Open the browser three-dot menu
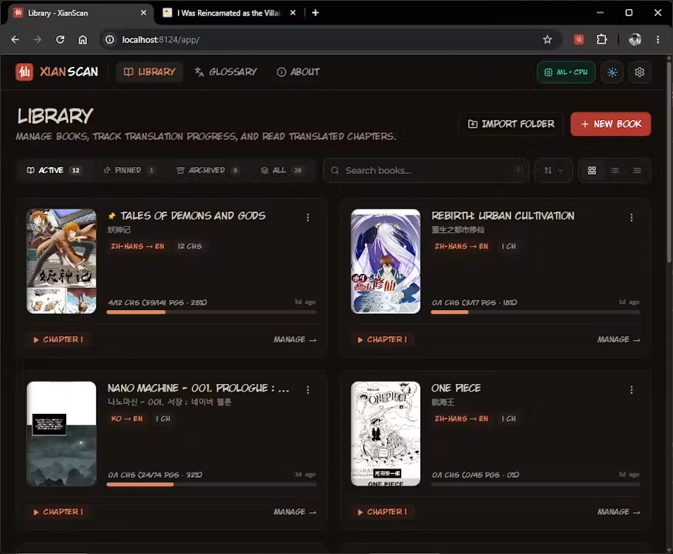This screenshot has height=554, width=673. 658,39
